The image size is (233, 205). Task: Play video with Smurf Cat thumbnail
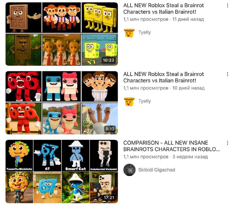[62, 172]
